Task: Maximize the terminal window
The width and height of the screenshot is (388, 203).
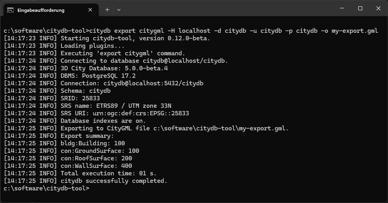Action: [360, 9]
